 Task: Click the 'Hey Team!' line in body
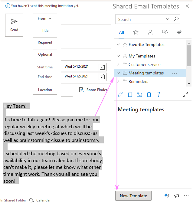coord(15,106)
